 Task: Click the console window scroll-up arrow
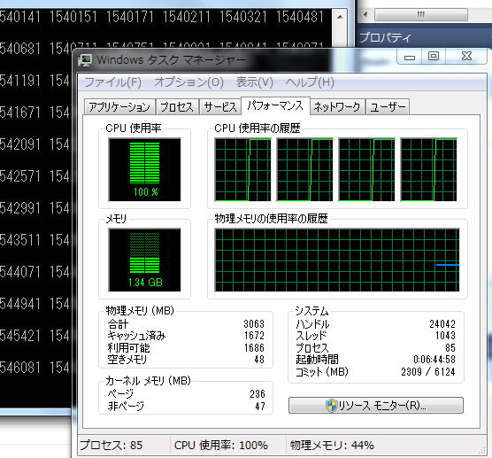click(x=340, y=17)
